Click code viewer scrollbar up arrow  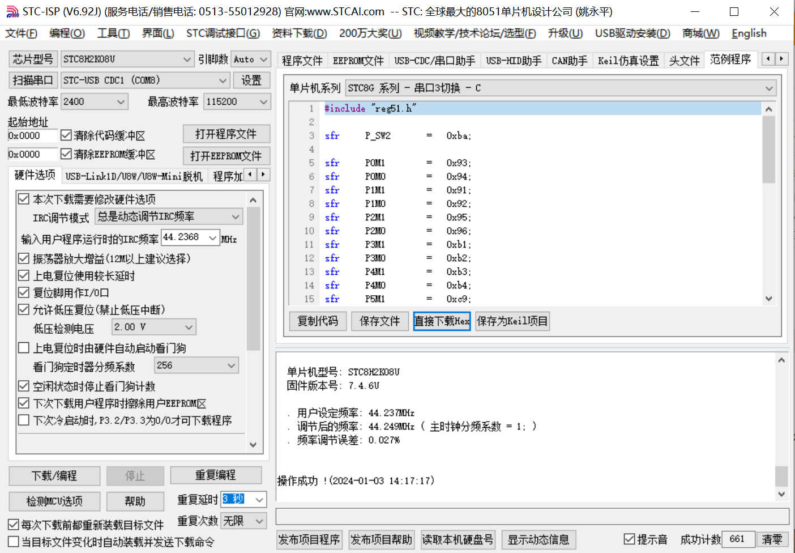tap(768, 109)
